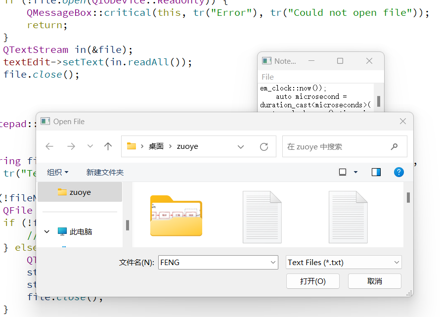Click the folder icon in address bar
Viewport: 440px width, 317px height.
click(132, 146)
